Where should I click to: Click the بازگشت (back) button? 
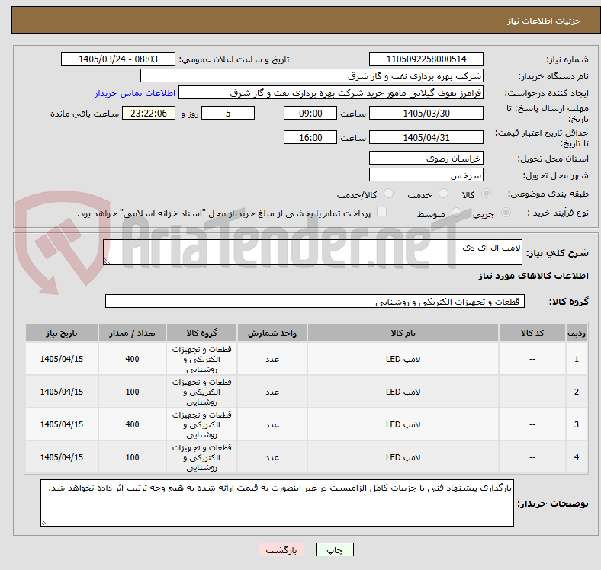point(281,549)
